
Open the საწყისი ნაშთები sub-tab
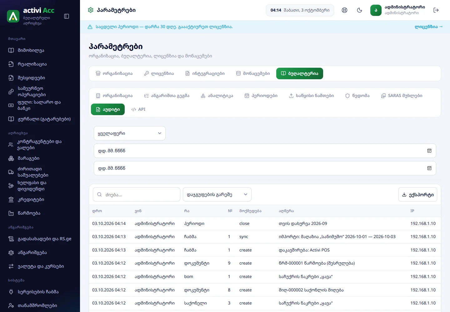311,96
